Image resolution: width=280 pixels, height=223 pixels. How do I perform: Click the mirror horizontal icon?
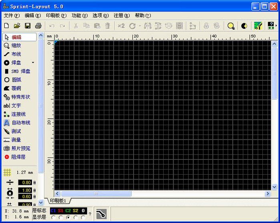point(148,26)
